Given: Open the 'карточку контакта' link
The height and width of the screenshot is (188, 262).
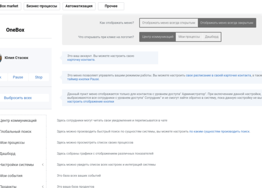Looking at the screenshot, I should click(81, 60).
